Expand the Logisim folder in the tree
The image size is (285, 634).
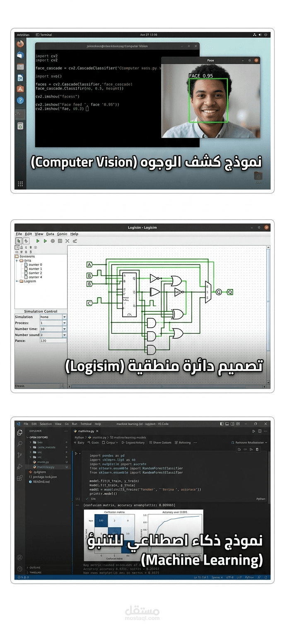17,281
